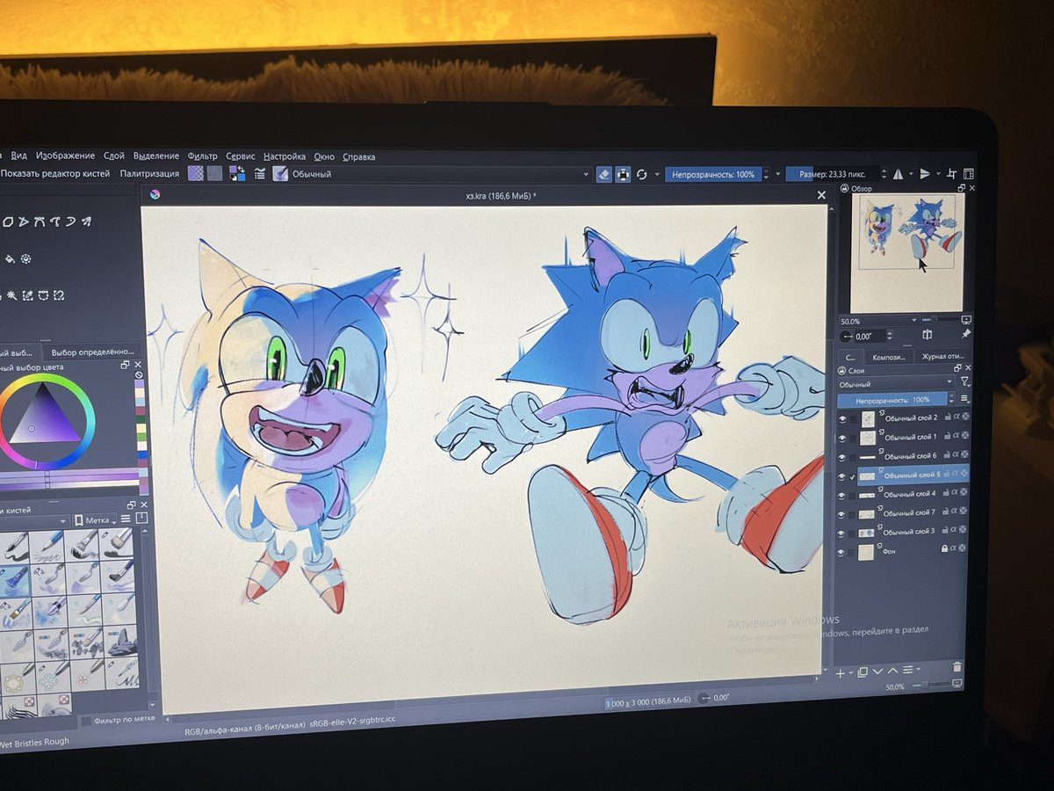
Task: Click Показать редактор кистей button
Action: [54, 174]
